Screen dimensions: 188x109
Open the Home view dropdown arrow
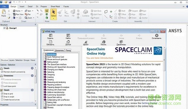tap(22, 11)
